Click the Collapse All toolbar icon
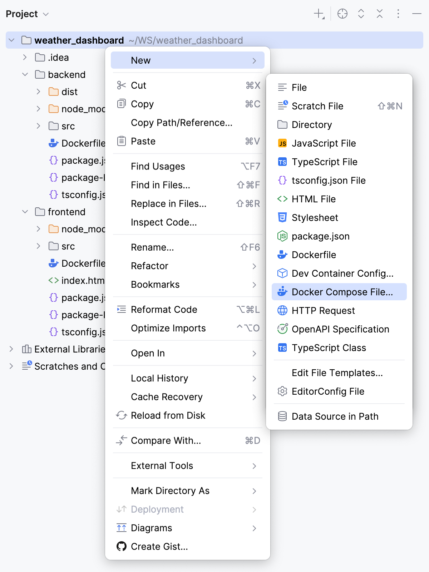The height and width of the screenshot is (572, 429). [380, 14]
